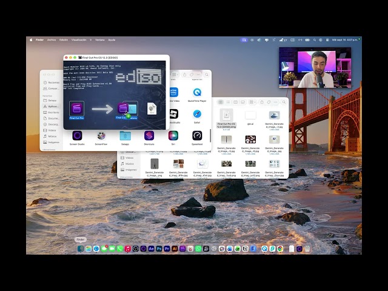Open the Apple menu
Viewport: 388px width, 291px height.
31,40
